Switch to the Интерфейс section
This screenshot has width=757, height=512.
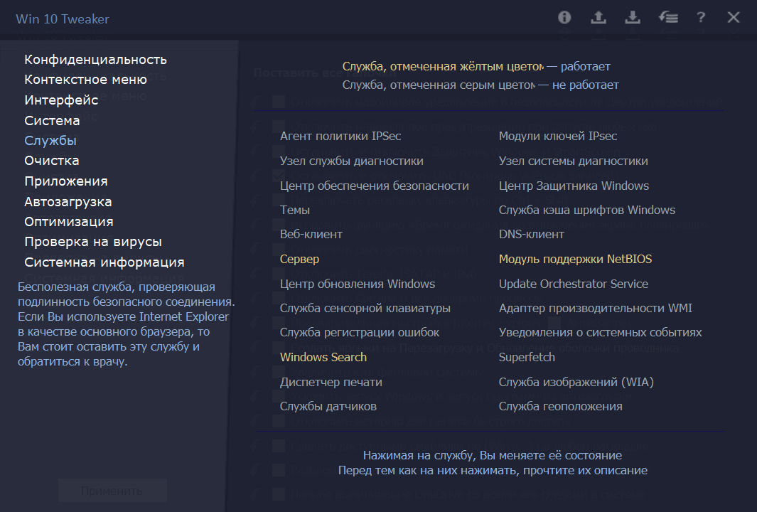61,100
